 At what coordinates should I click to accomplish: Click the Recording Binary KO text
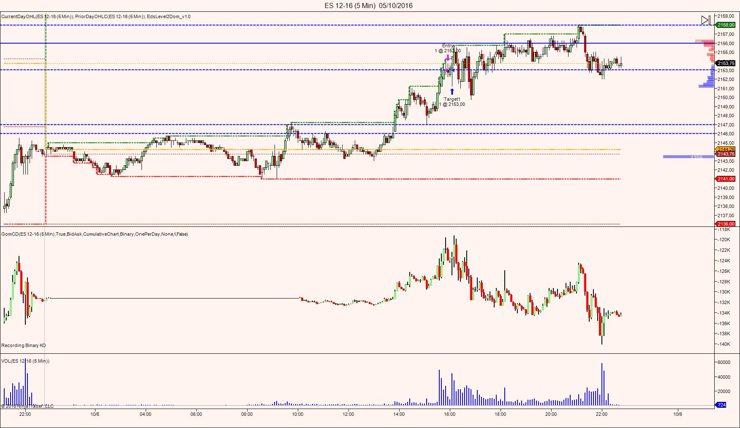click(x=24, y=345)
